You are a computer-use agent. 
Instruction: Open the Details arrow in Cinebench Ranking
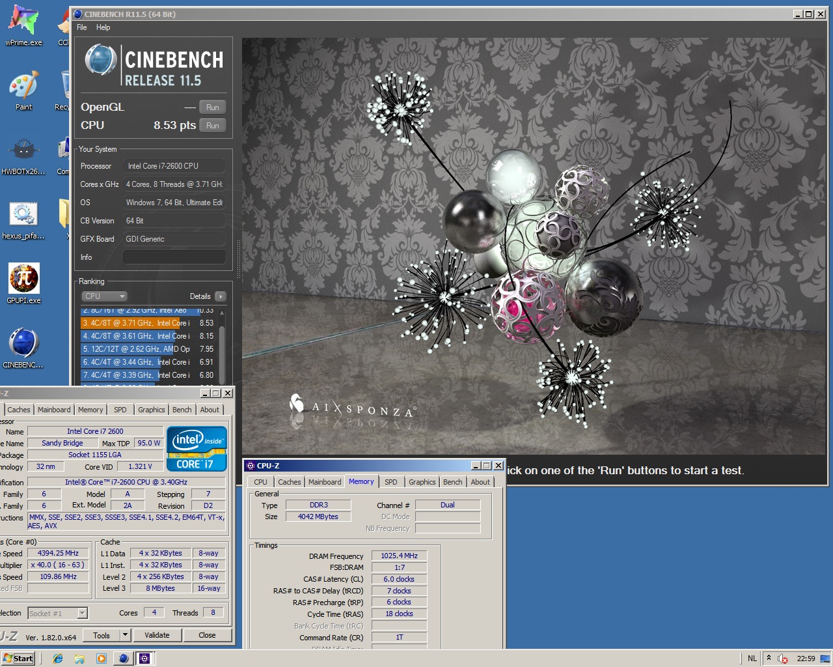click(221, 296)
